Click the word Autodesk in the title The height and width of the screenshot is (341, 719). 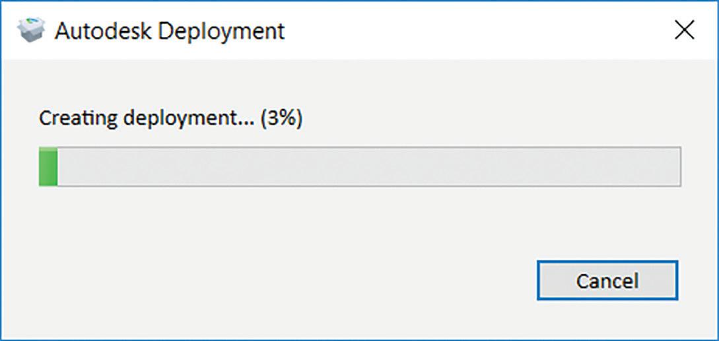106,31
